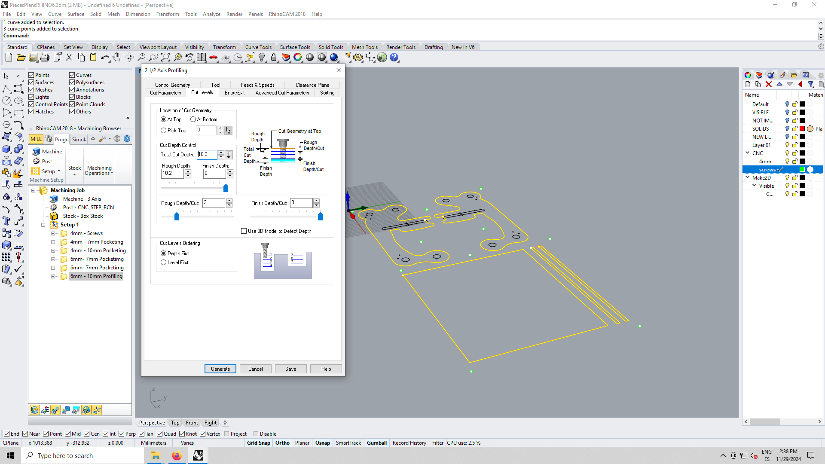Switch to the Curve Tools toolbar tab
825x464 pixels.
258,47
